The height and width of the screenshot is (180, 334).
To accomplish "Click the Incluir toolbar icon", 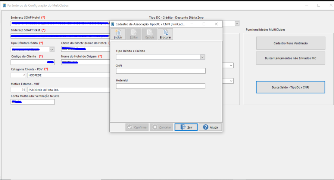I will point(118,34).
